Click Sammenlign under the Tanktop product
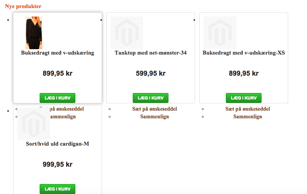The height and width of the screenshot is (194, 307). [155, 117]
